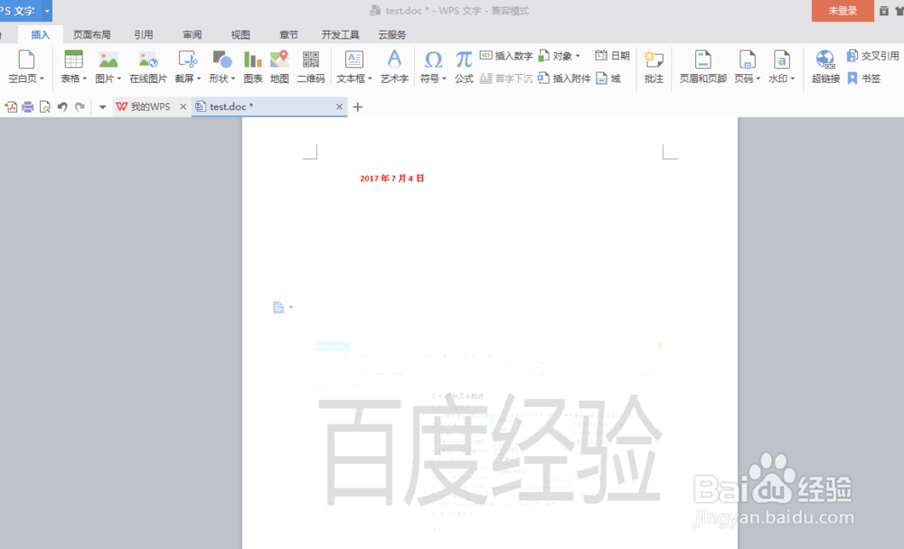Insert an object with 对象
This screenshot has width=904, height=549.
coord(560,56)
